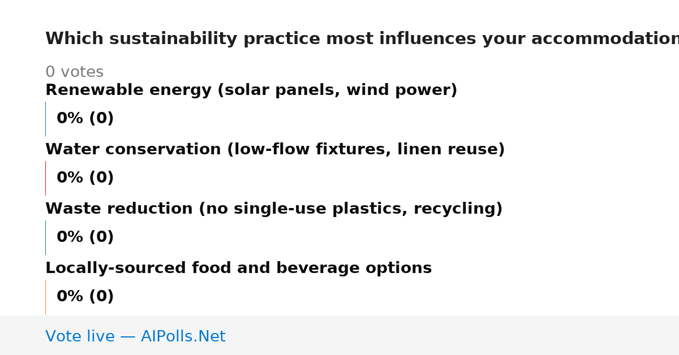Viewport: 679px width, 355px height.
Task: Click the 0 votes count
Action: (x=74, y=72)
